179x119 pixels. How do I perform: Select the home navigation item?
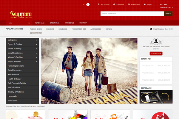(x=10, y=23)
